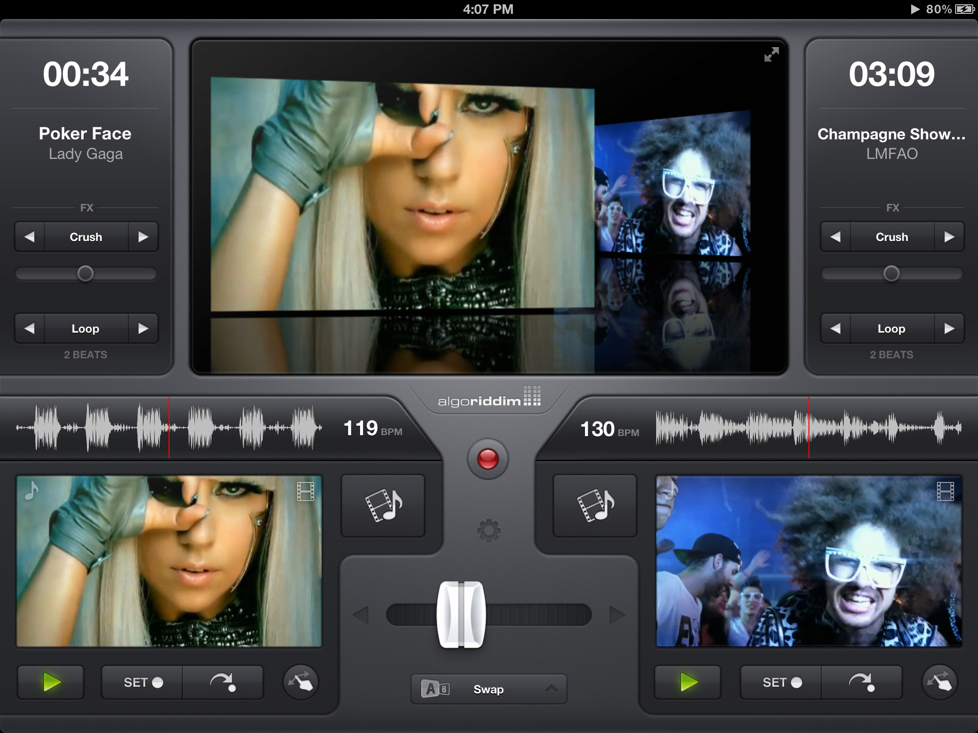Expand left FX selection with forward arrow
This screenshot has height=733, width=978.
pos(145,237)
